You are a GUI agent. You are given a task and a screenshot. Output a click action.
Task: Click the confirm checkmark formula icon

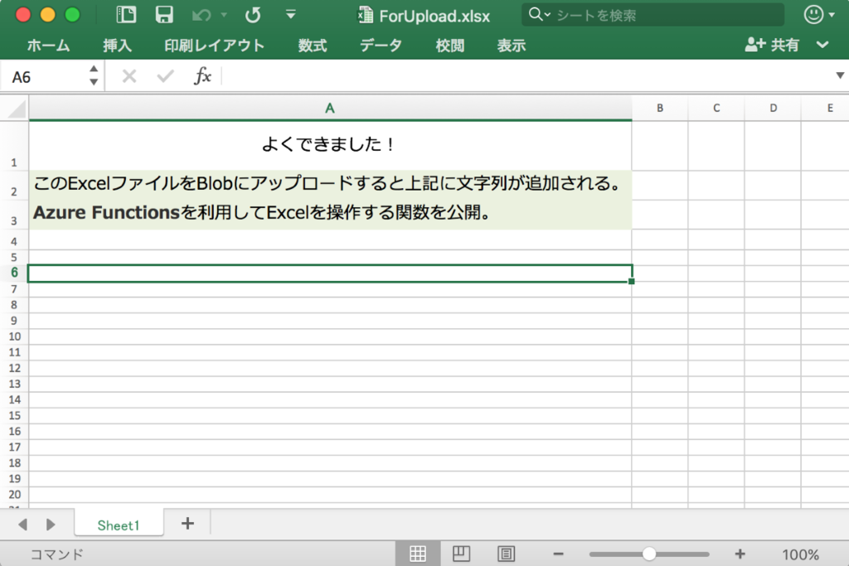[165, 76]
